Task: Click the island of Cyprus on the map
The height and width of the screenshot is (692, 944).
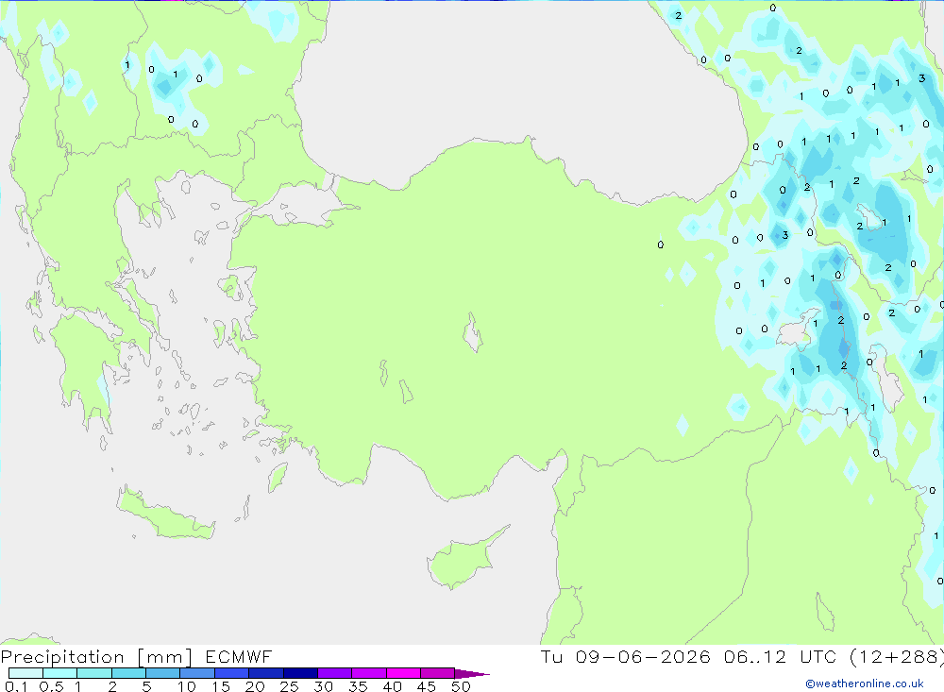Action: click(461, 561)
